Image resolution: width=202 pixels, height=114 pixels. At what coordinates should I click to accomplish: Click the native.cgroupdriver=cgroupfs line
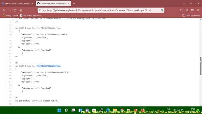pyautogui.click(x=45, y=72)
